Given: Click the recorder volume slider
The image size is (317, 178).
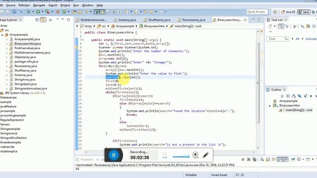Looking at the screenshot, I should coord(181,157).
